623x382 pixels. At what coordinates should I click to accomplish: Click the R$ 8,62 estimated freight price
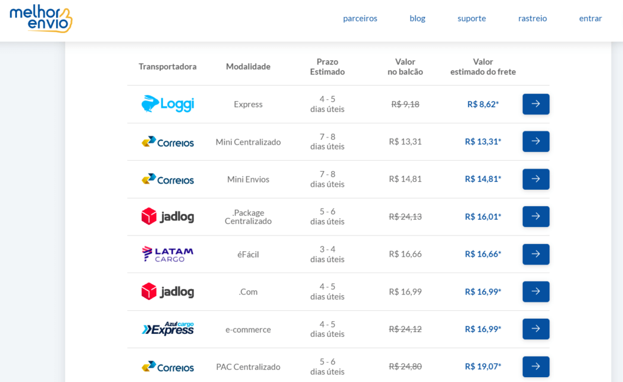tap(483, 104)
